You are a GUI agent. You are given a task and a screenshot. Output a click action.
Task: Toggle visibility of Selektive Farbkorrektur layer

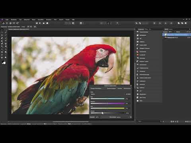[x=190, y=35]
